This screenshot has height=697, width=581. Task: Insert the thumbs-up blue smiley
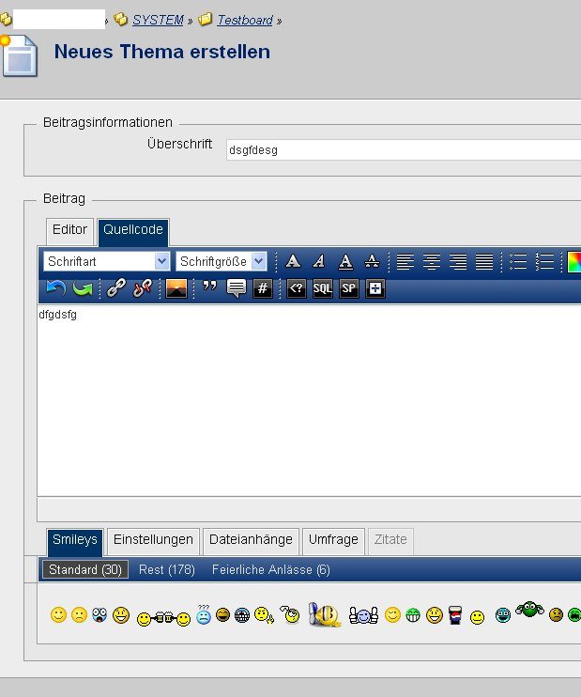[x=363, y=615]
